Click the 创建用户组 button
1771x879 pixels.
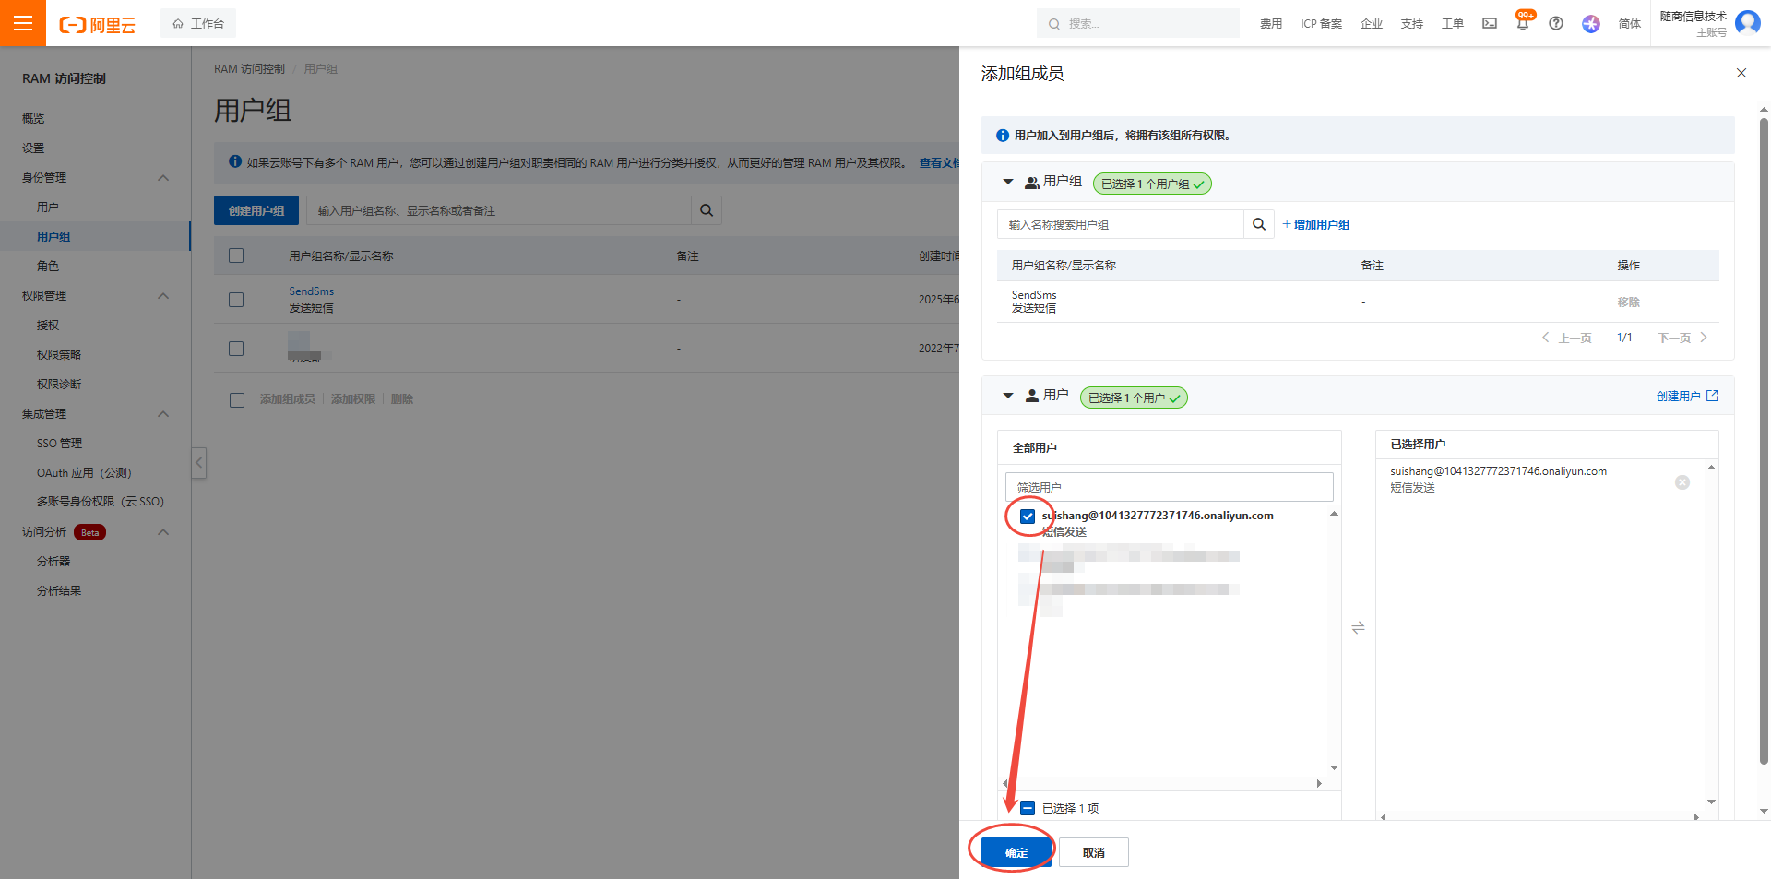pos(256,210)
